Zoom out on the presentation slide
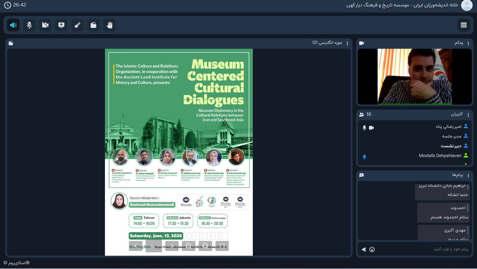Viewport: 477px width, 269px height. point(205,246)
